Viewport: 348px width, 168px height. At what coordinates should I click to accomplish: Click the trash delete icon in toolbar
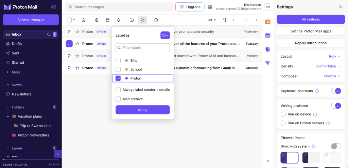pos(97,20)
